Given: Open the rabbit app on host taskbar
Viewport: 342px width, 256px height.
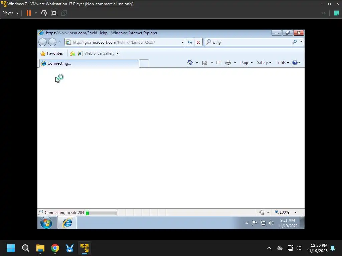Looking at the screenshot, I should pos(70,248).
